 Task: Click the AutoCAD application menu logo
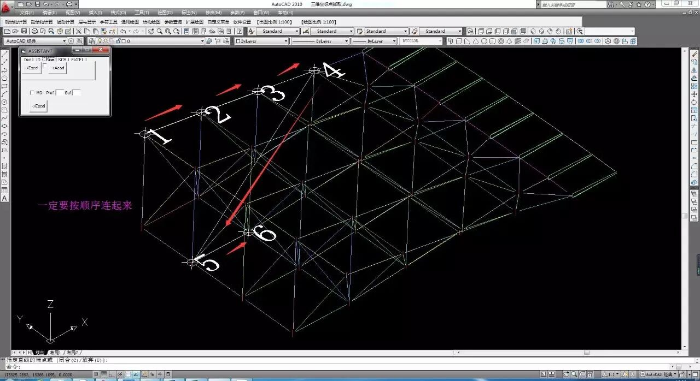pos(7,7)
